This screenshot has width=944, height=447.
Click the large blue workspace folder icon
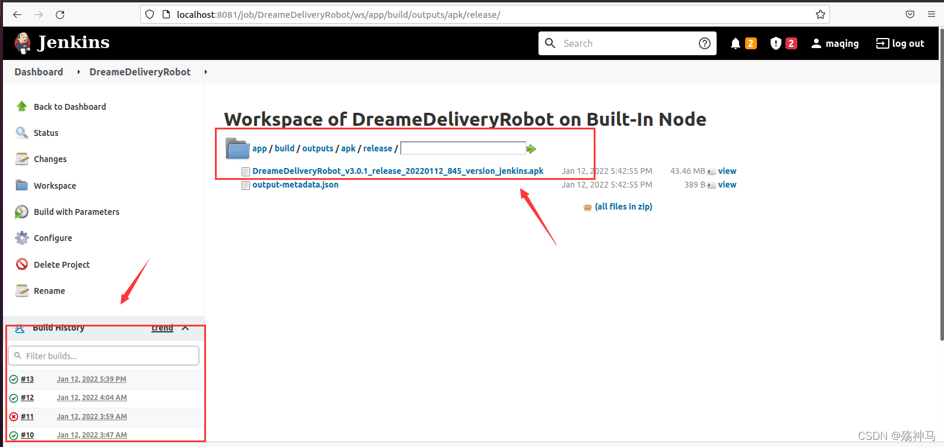point(237,148)
